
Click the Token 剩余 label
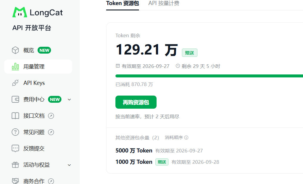coord(128,35)
